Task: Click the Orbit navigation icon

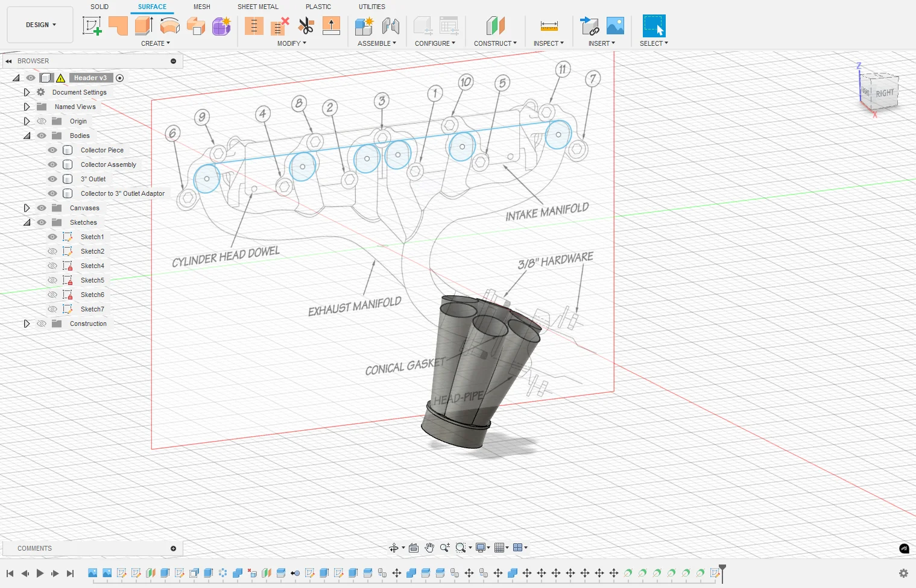Action: [x=394, y=548]
